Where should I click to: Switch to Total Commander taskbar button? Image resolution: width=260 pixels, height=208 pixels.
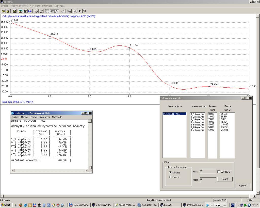(x=79, y=205)
